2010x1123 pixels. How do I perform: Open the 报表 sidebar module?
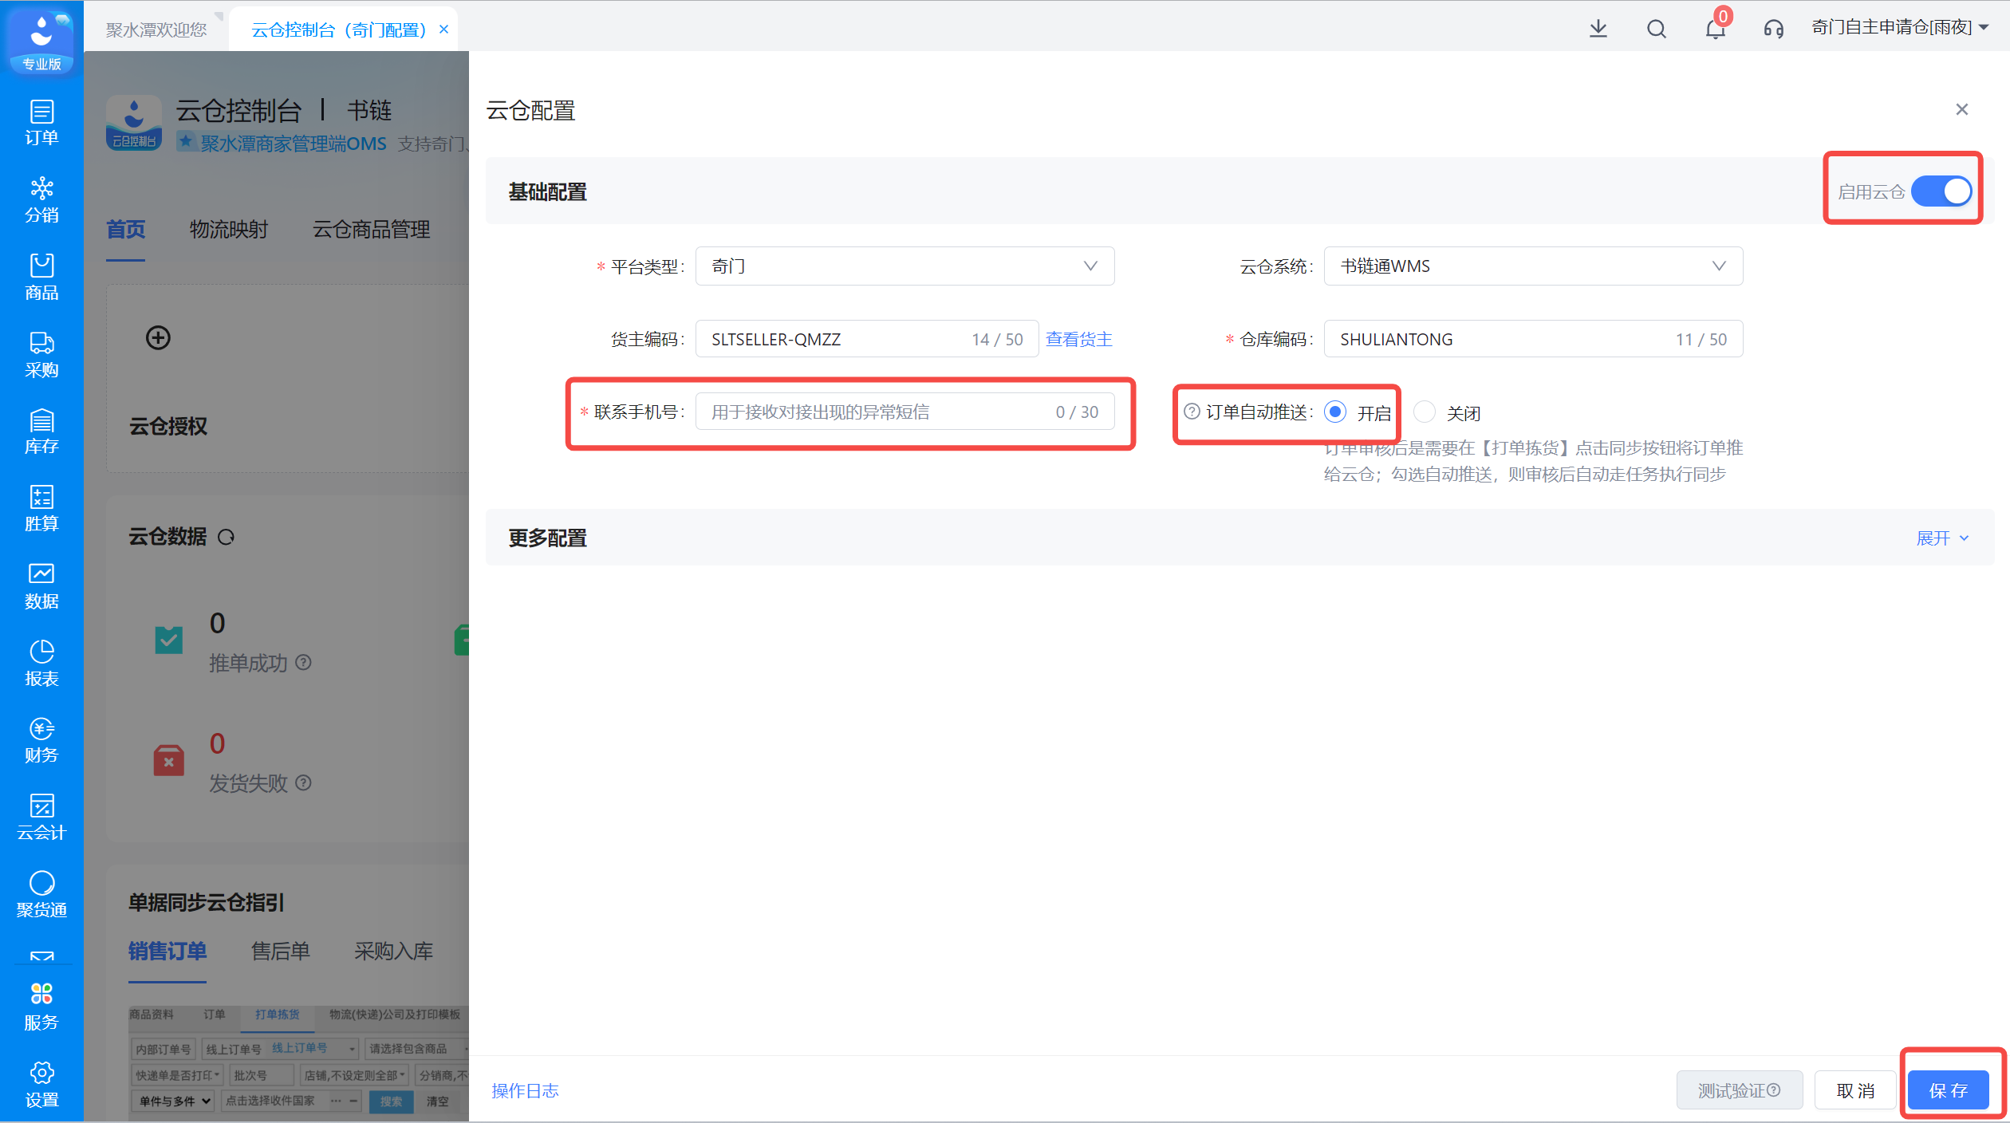41,664
